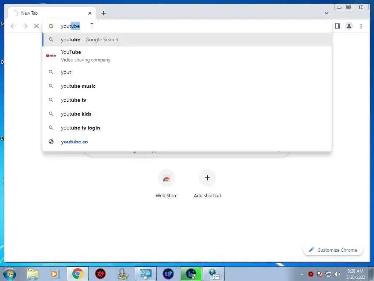Screen dimensions: 374x281
Task: Stop loading the page with the X button
Action: coord(36,26)
